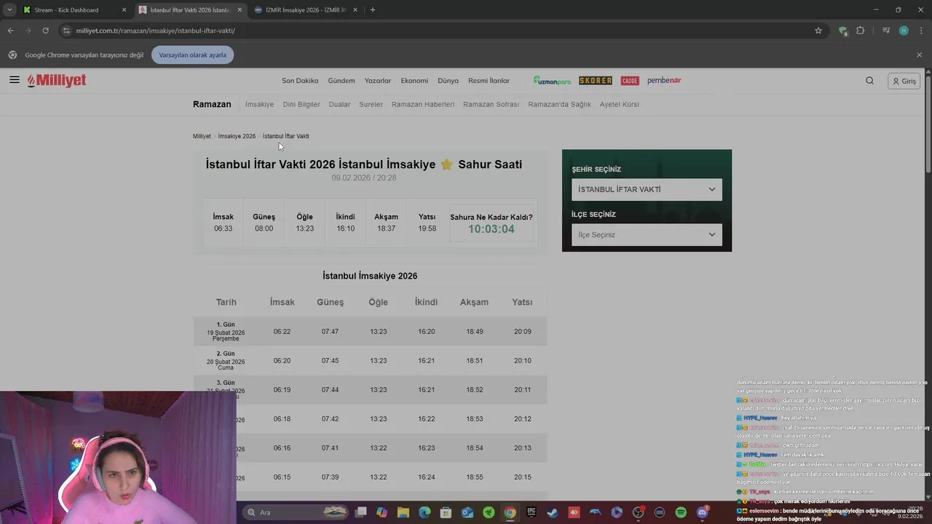Open the Chrome profile avatar
The image size is (932, 524).
904,31
